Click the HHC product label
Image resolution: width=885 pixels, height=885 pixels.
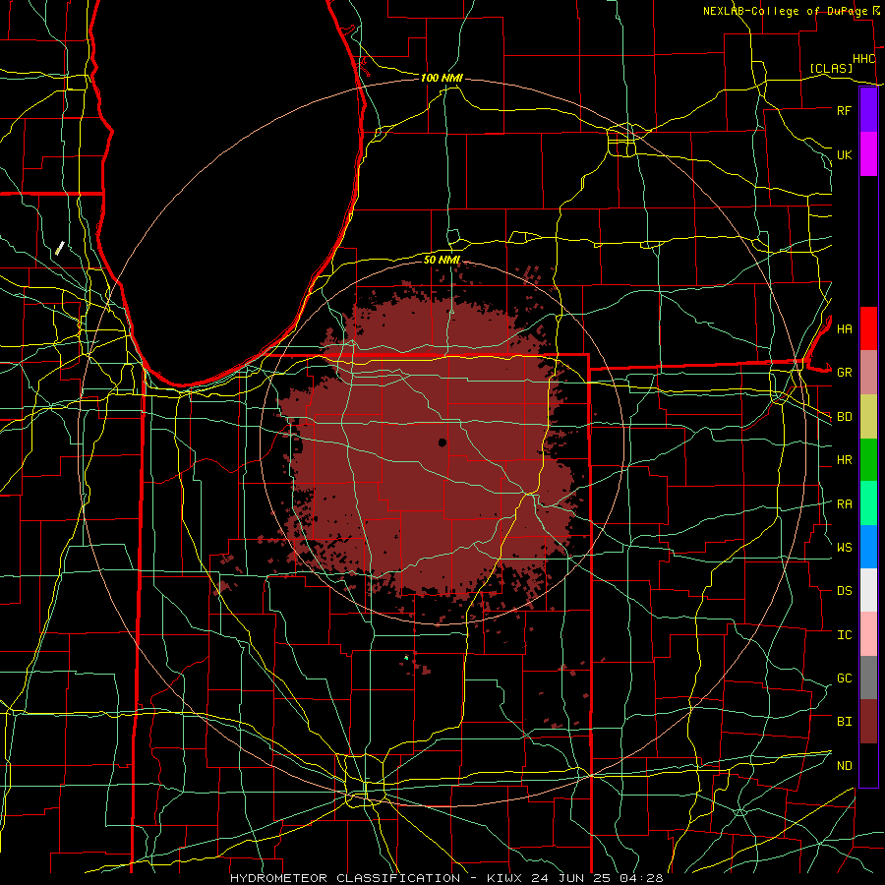coord(864,59)
